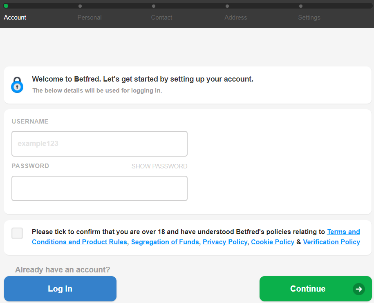This screenshot has height=303, width=374.
Task: Click the Personal step progress dot
Action: [x=80, y=6]
